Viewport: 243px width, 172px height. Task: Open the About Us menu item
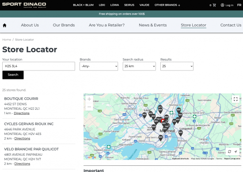tap(30, 25)
